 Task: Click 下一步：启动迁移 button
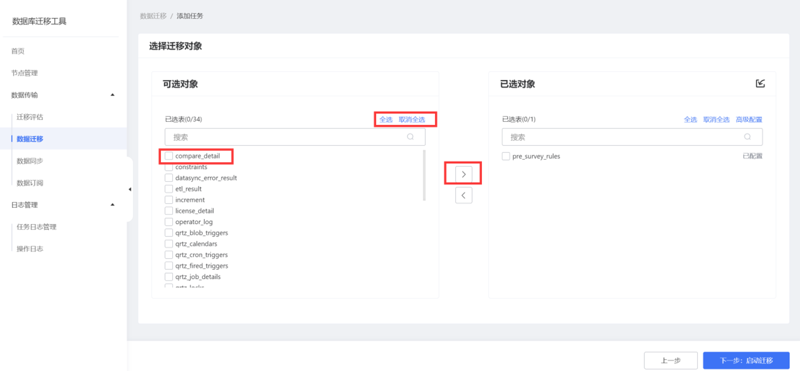746,360
